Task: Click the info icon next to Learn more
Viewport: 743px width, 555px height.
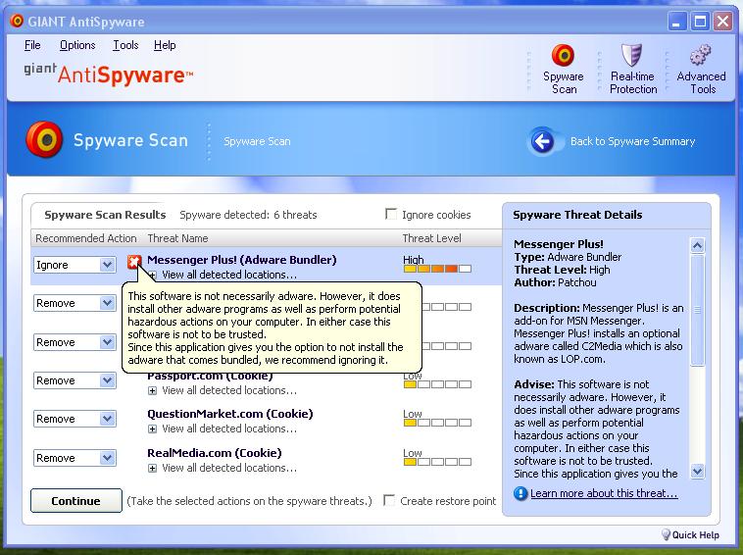Action: point(520,493)
